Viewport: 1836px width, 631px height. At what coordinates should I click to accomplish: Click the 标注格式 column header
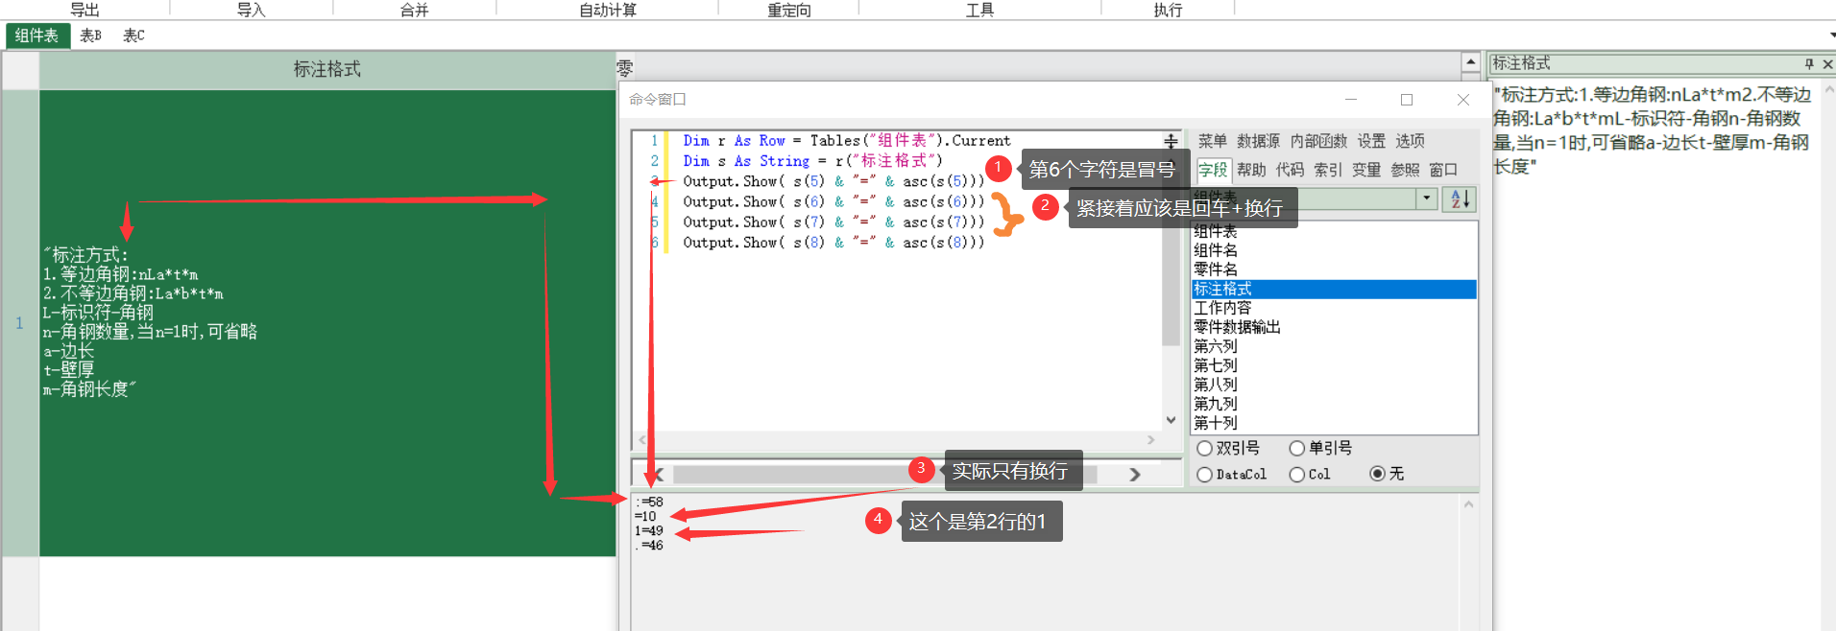click(x=326, y=69)
